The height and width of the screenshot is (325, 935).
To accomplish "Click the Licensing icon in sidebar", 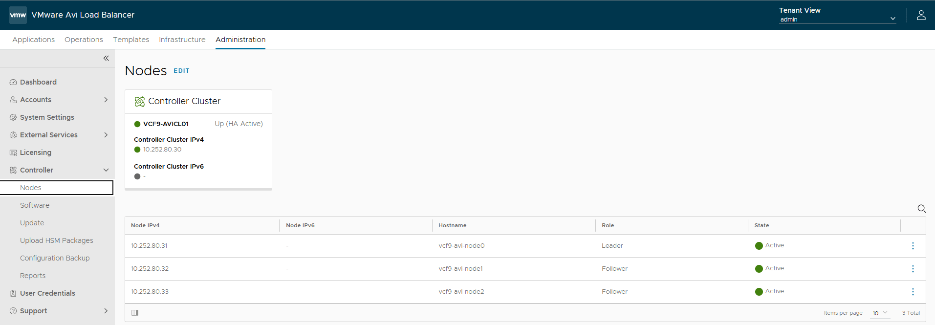I will pyautogui.click(x=13, y=152).
